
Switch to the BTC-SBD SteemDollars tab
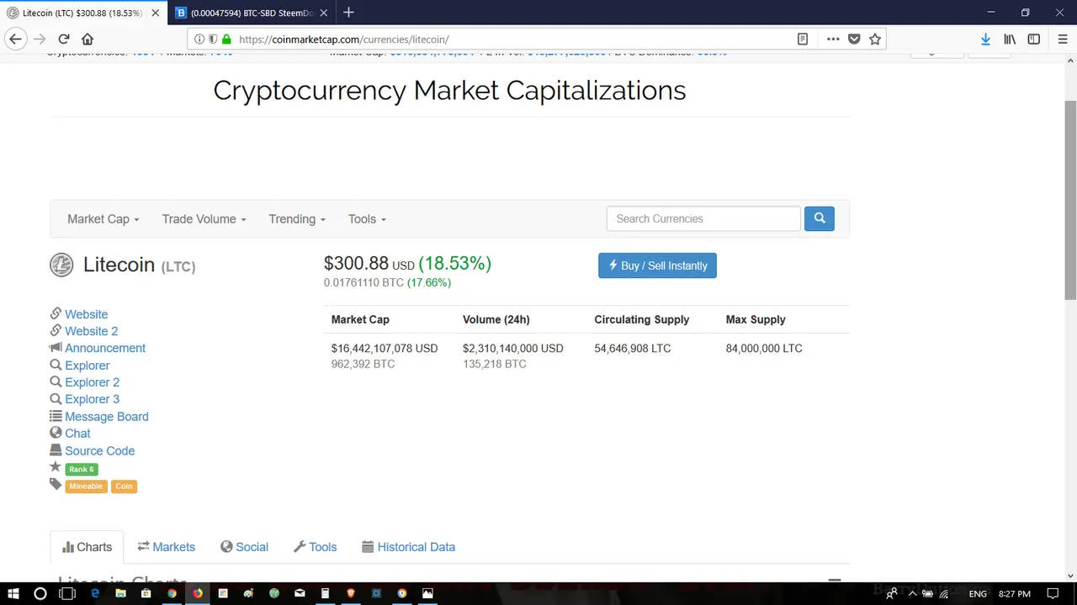[x=251, y=13]
